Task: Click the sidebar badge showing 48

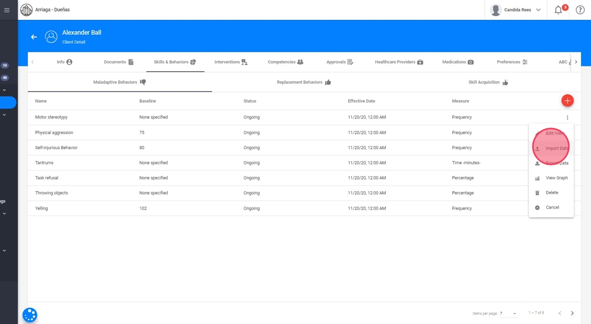Action: pos(5,78)
